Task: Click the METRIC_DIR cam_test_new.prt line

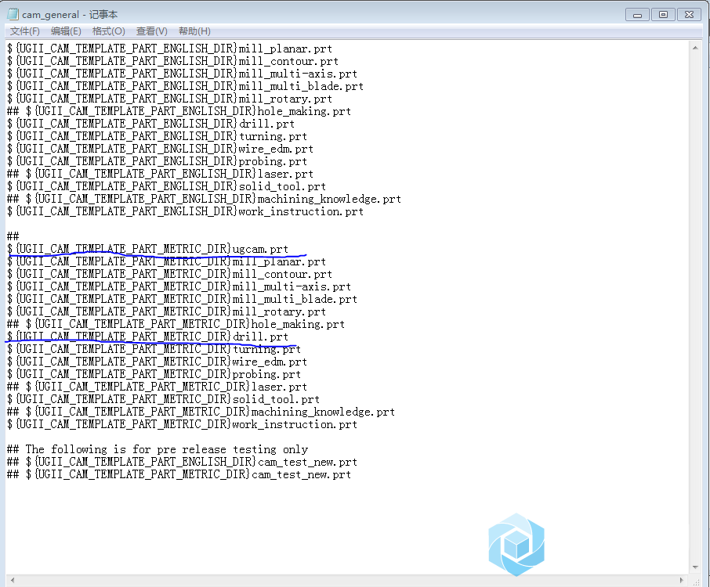Action: (179, 475)
